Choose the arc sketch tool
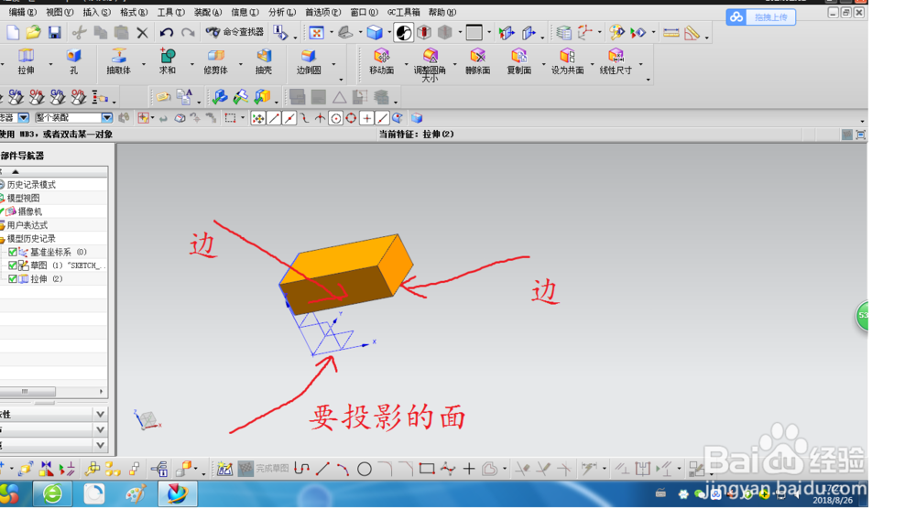This screenshot has height=520, width=916. pyautogui.click(x=343, y=469)
